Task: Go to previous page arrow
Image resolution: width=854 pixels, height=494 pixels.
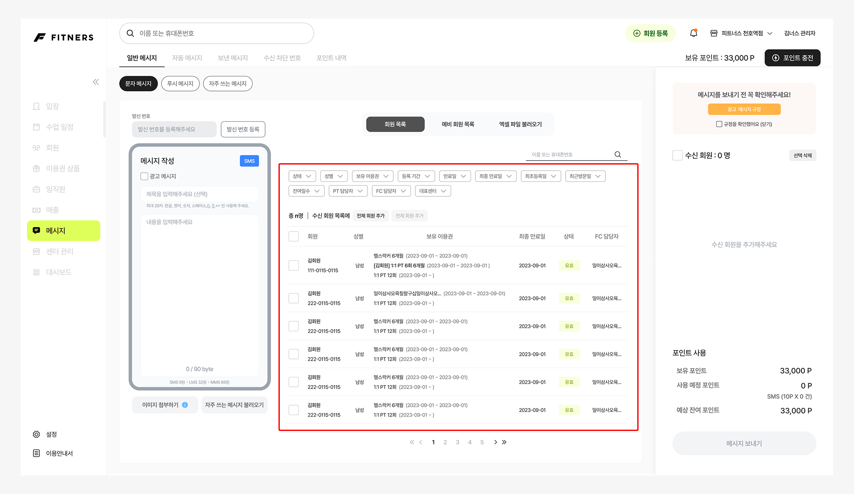Action: (421, 442)
